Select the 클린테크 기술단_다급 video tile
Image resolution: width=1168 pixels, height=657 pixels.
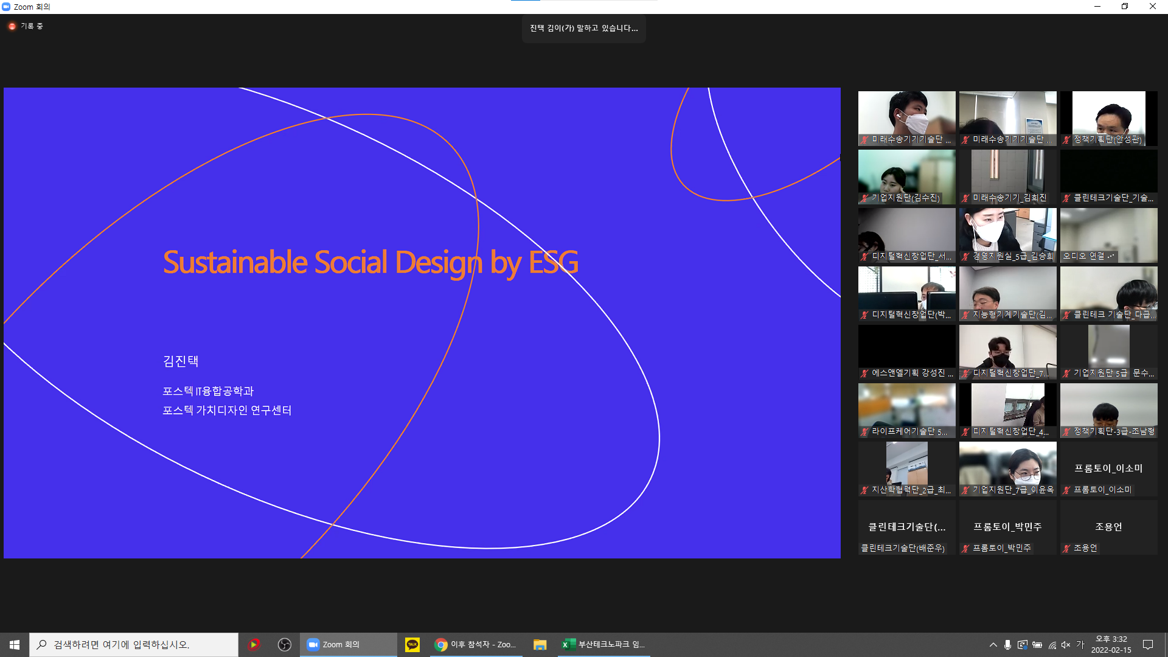tap(1108, 294)
